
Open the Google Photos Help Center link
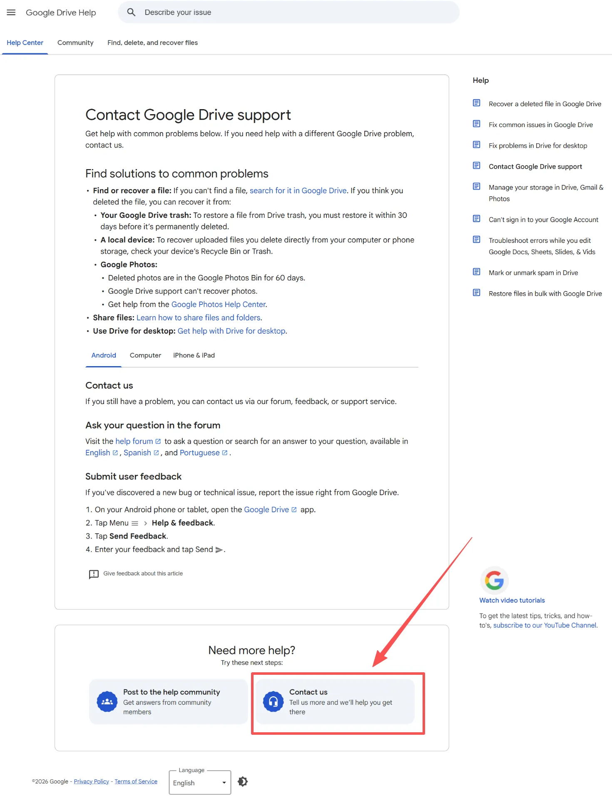pos(219,304)
